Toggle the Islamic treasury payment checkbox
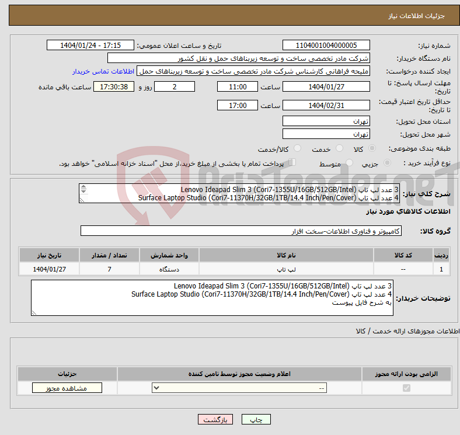This screenshot has height=435, width=460. [x=292, y=162]
